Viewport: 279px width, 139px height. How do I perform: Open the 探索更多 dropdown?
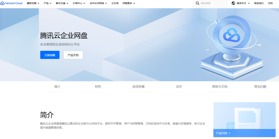click(129, 3)
